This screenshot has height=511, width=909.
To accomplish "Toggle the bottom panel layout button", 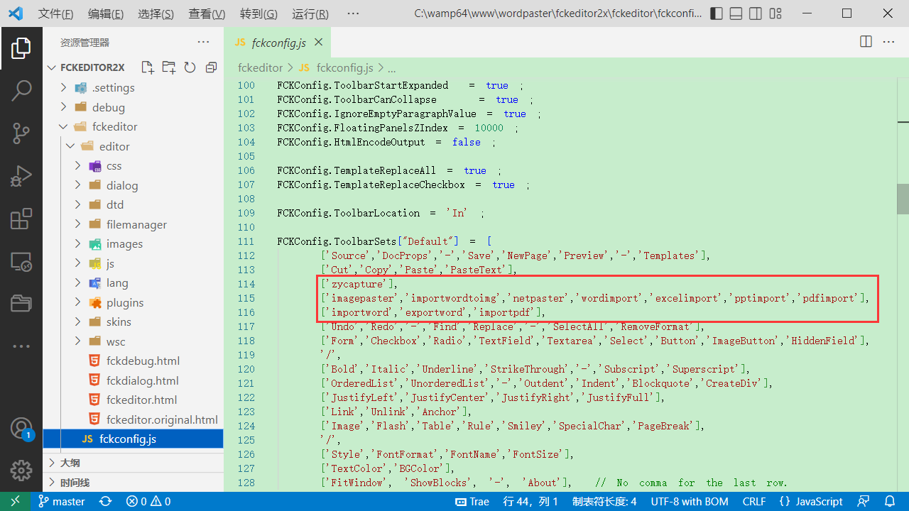I will 736,13.
